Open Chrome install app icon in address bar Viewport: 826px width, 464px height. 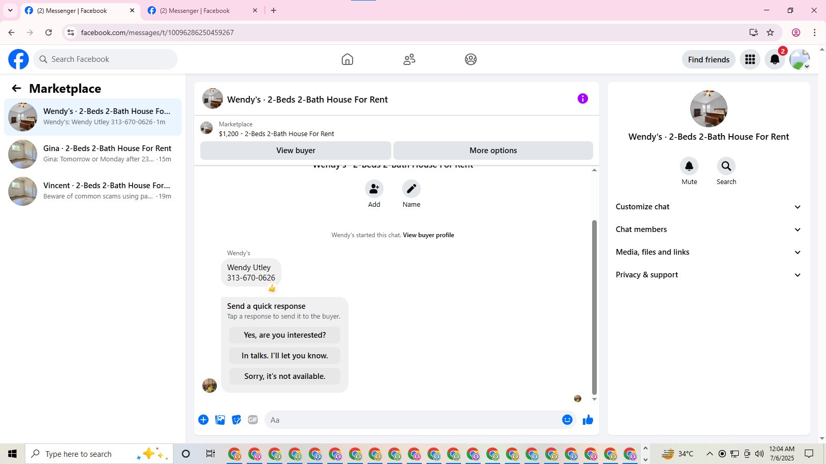(754, 32)
